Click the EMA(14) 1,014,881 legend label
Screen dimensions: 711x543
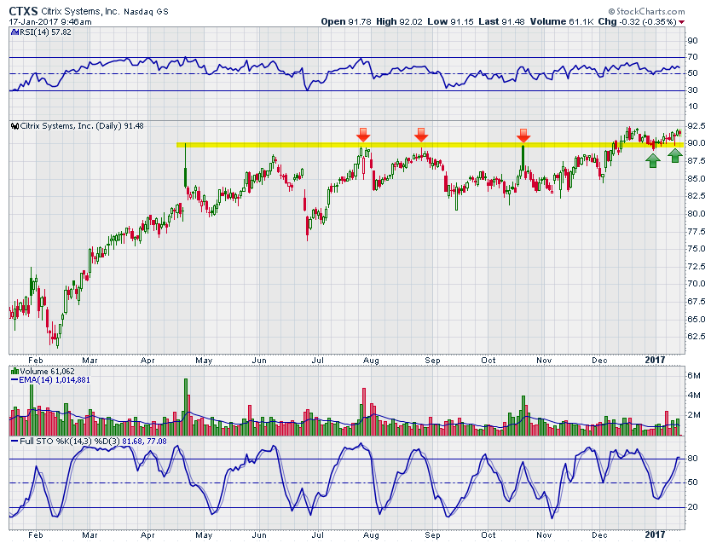pyautogui.click(x=54, y=380)
